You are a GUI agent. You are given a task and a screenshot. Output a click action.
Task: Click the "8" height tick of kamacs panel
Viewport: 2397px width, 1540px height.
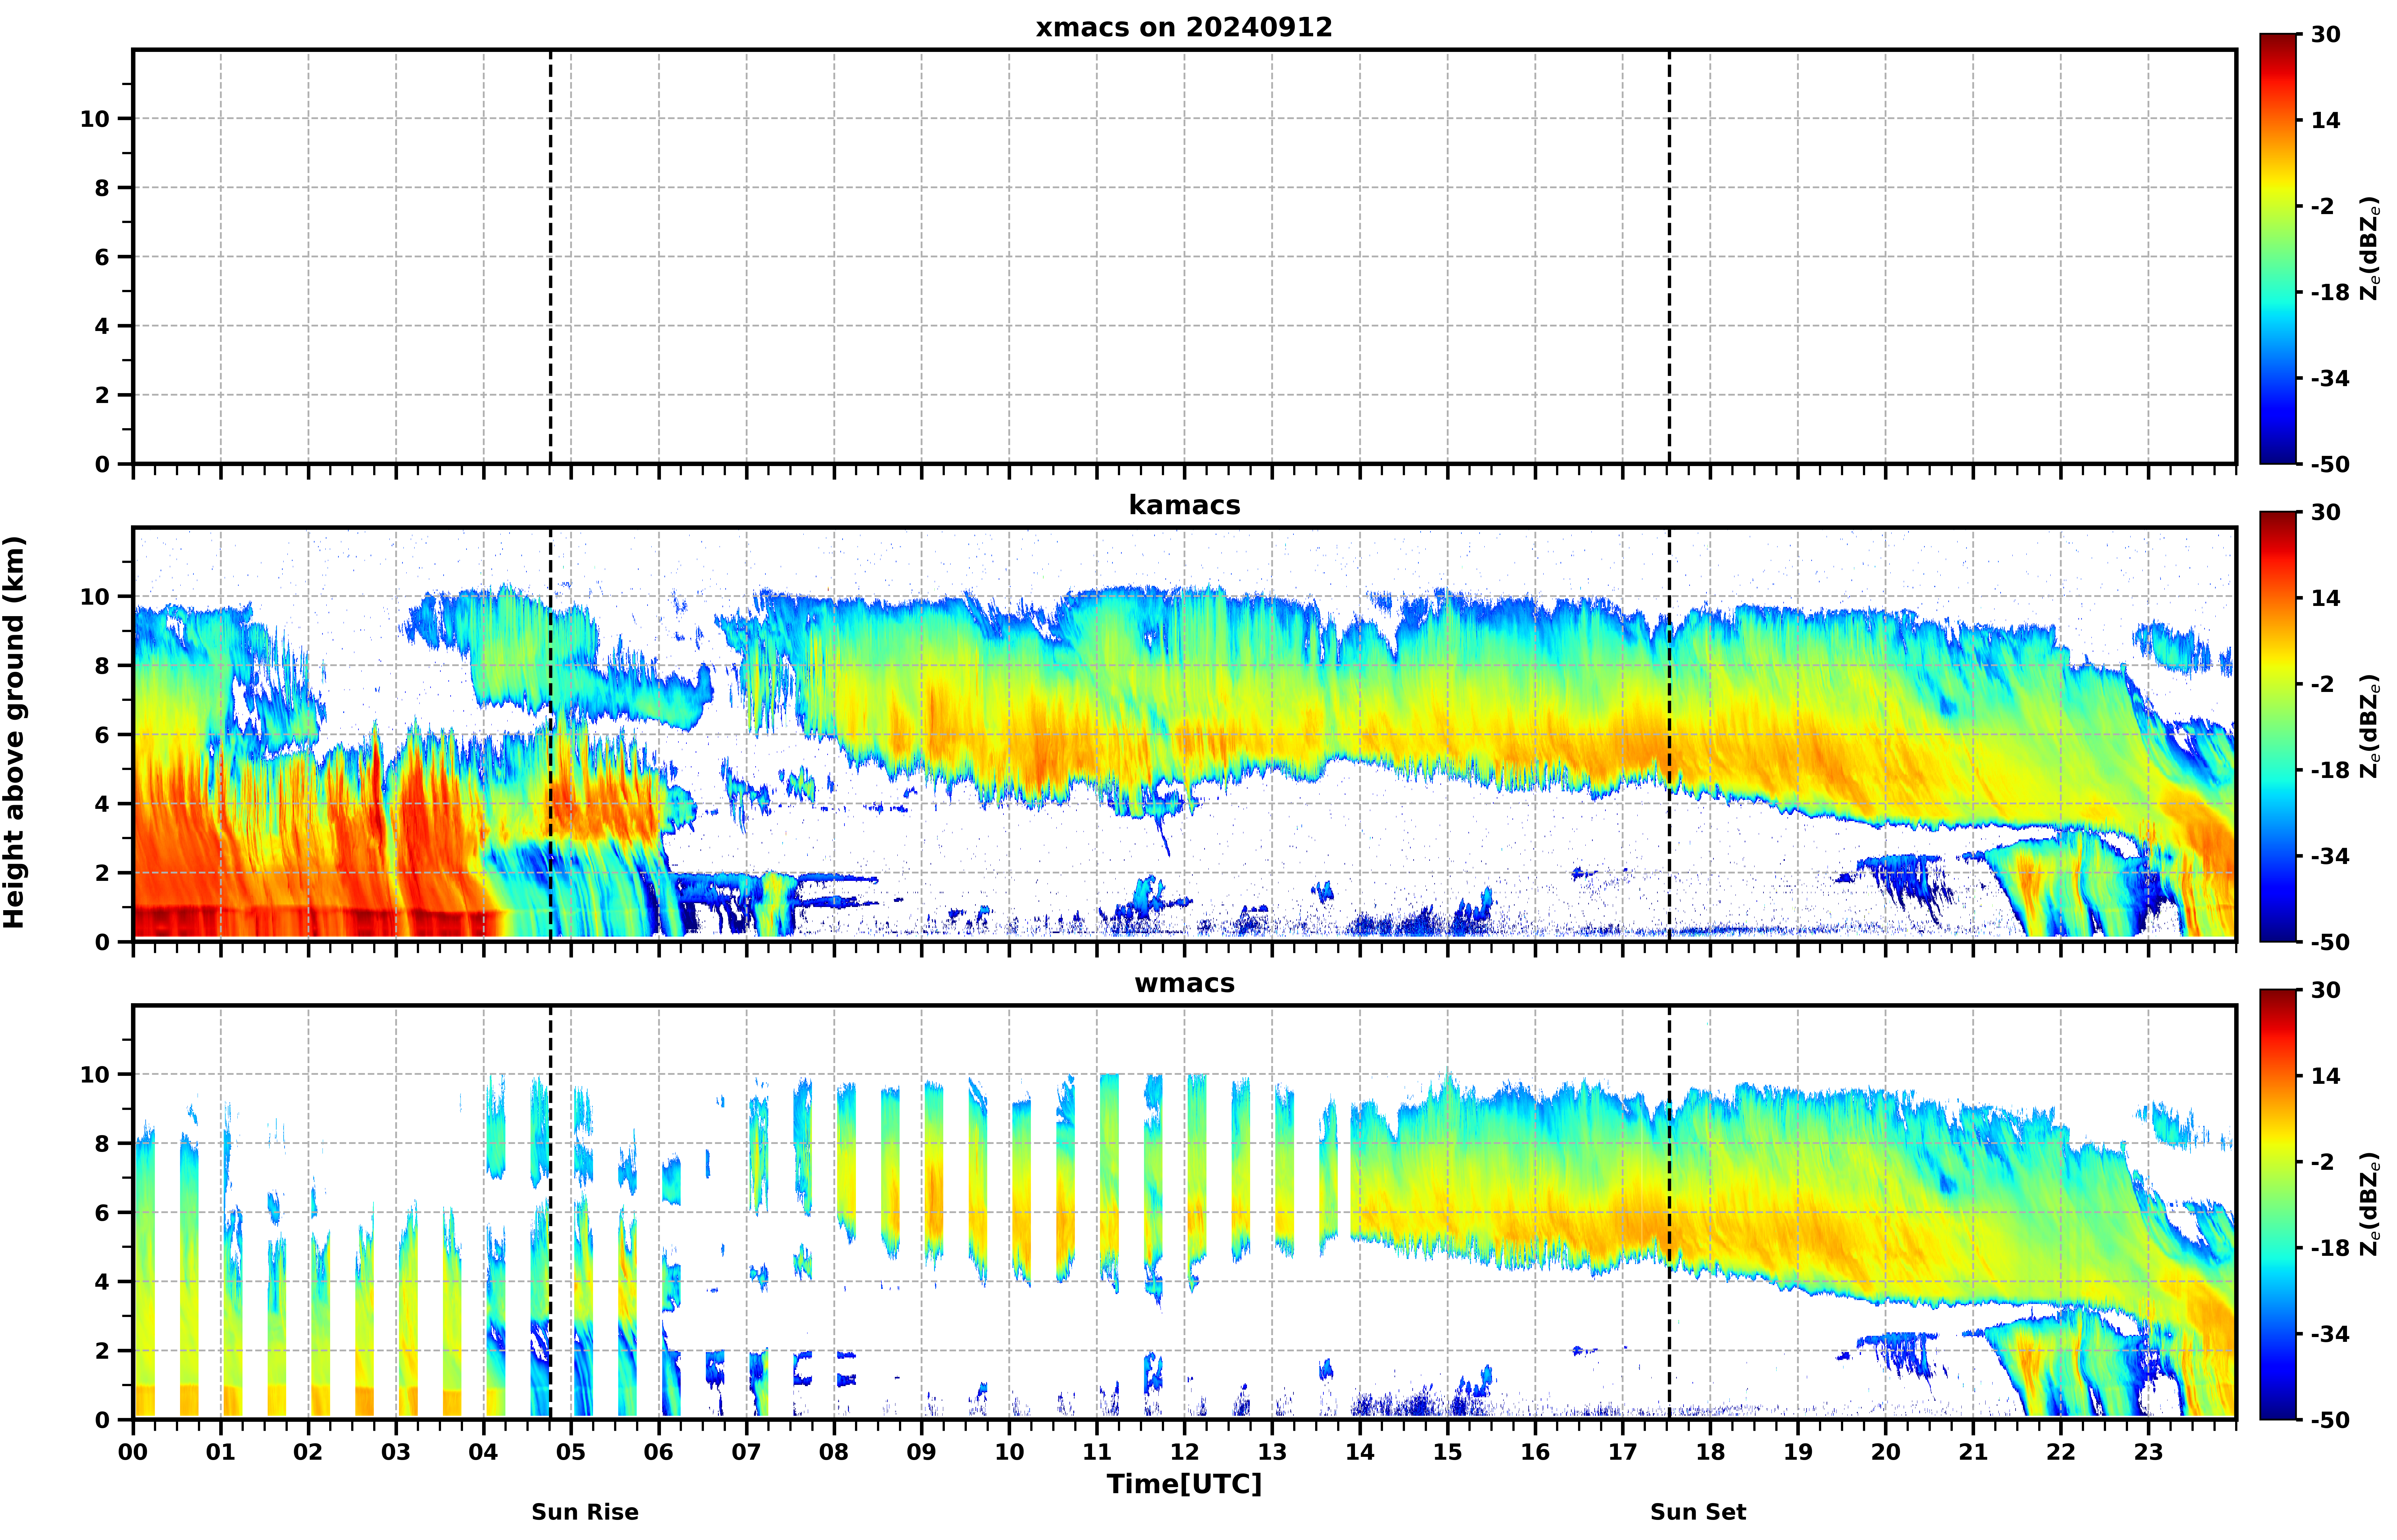click(102, 666)
